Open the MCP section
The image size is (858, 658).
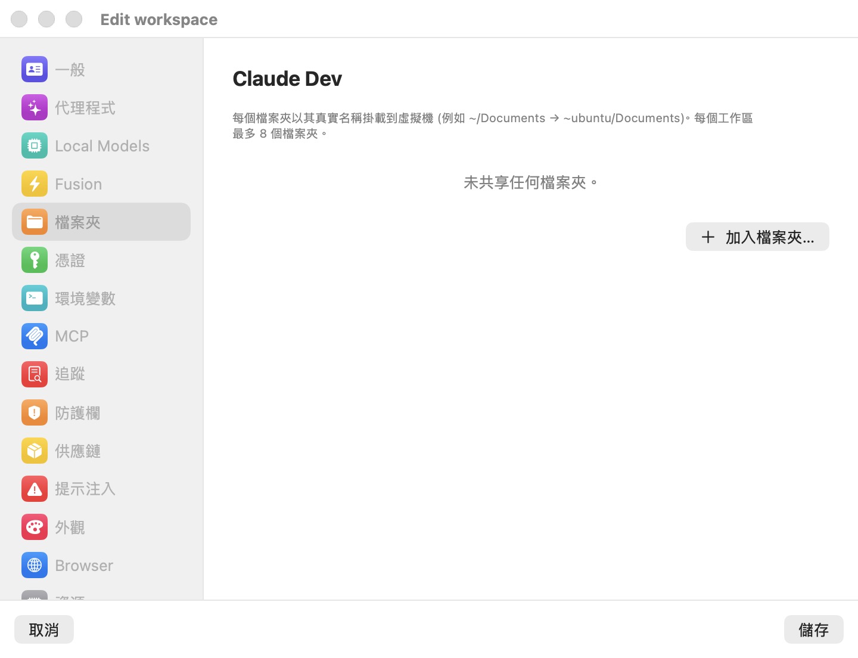click(x=71, y=336)
